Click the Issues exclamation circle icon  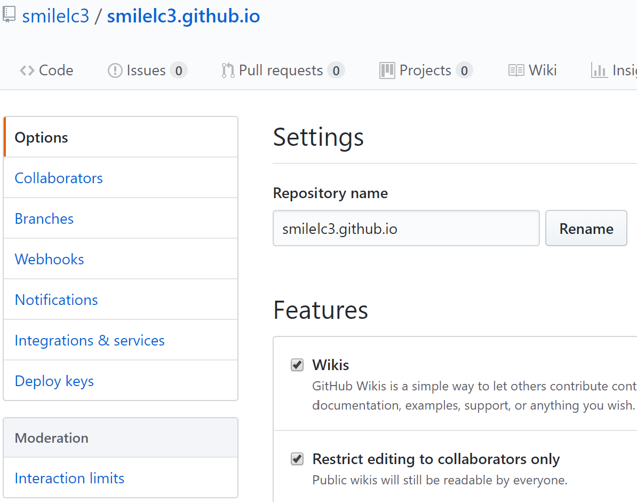point(115,70)
